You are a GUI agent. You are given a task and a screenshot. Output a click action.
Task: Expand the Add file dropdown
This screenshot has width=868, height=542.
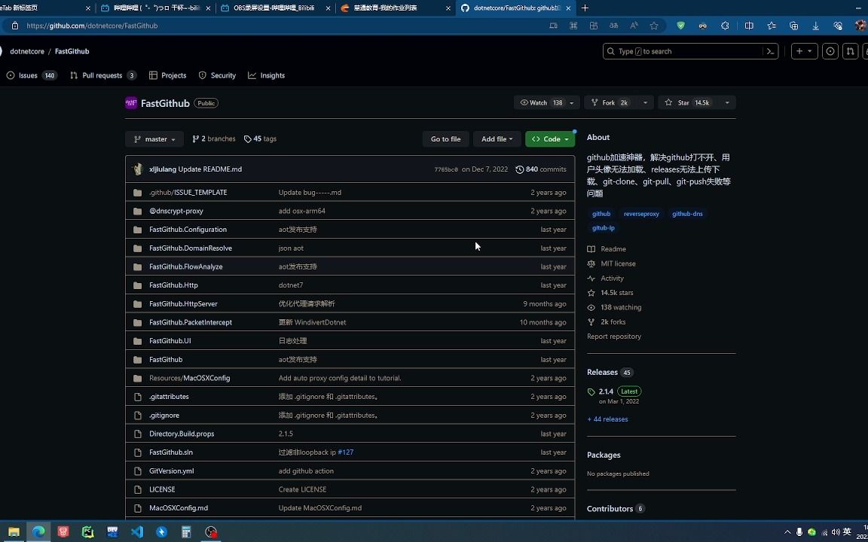[x=497, y=139]
